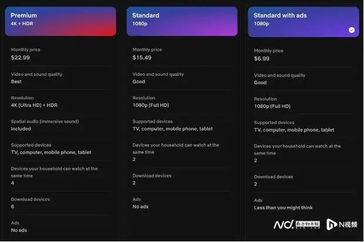Click "No ads" under the Premium plan
The width and height of the screenshot is (364, 242).
click(x=19, y=230)
